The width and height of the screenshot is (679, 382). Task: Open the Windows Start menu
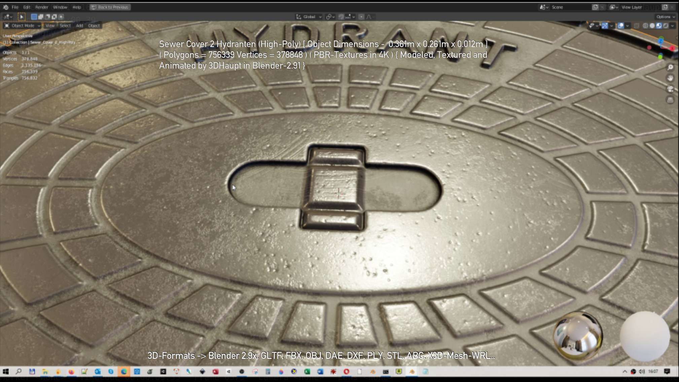[x=6, y=372]
